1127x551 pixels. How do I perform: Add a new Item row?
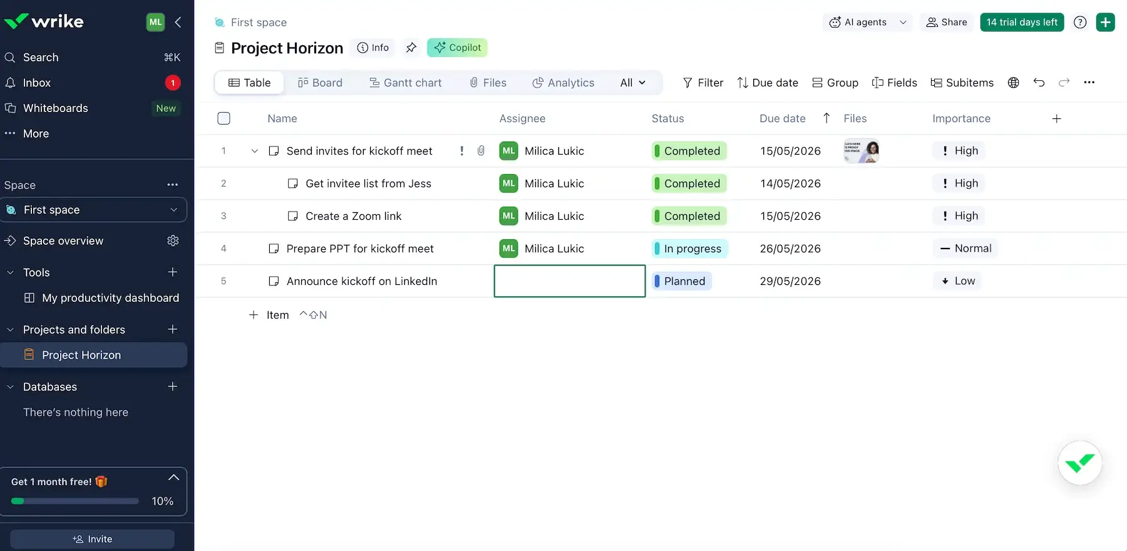coord(269,315)
